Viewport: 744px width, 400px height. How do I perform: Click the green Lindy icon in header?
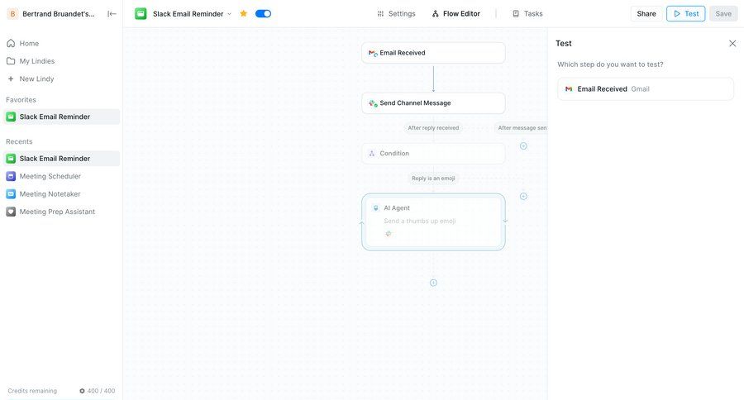(x=141, y=14)
